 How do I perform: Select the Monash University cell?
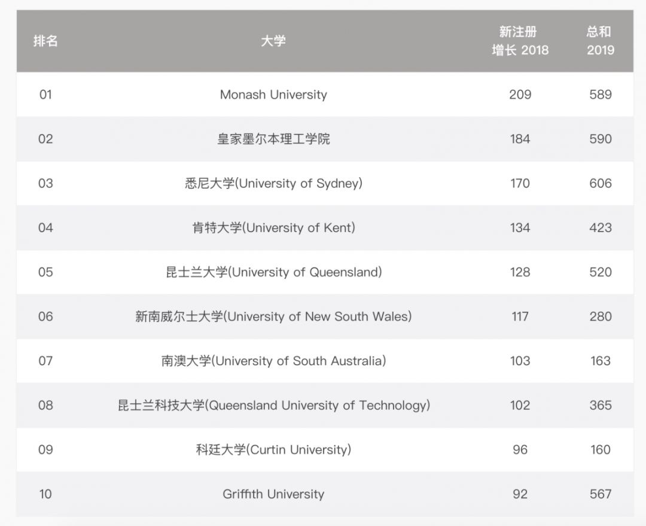click(273, 95)
